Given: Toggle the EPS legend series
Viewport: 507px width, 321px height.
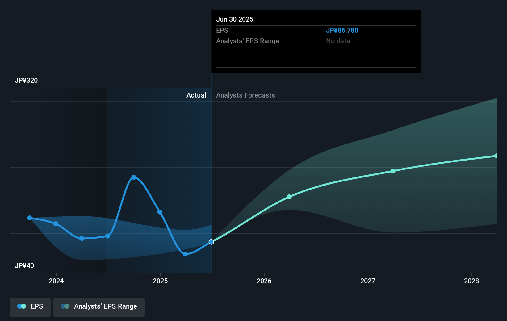Looking at the screenshot, I should [x=30, y=307].
